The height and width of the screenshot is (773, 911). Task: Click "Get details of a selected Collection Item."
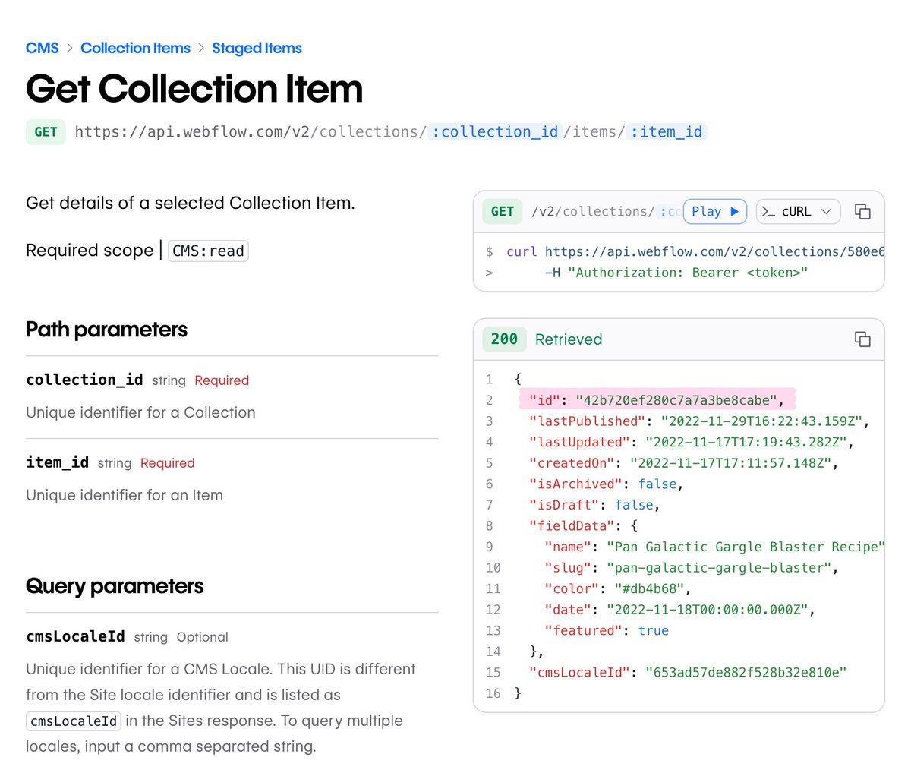[x=191, y=203]
